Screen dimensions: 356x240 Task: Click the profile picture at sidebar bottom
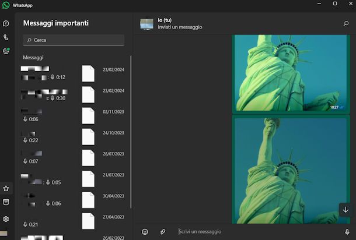4,233
